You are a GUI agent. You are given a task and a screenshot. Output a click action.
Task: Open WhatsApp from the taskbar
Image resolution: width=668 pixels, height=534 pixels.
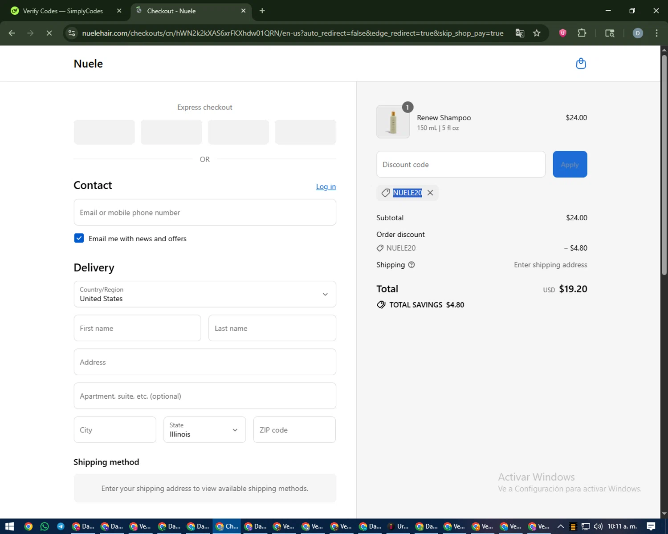[45, 526]
